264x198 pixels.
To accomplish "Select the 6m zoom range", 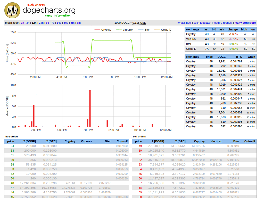I will pyautogui.click(x=79, y=23).
